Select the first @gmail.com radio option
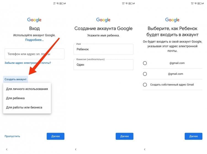The image size is (207, 154). point(145,63)
